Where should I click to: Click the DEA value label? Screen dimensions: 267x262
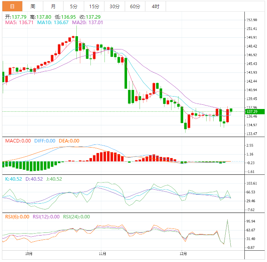coord(69,141)
